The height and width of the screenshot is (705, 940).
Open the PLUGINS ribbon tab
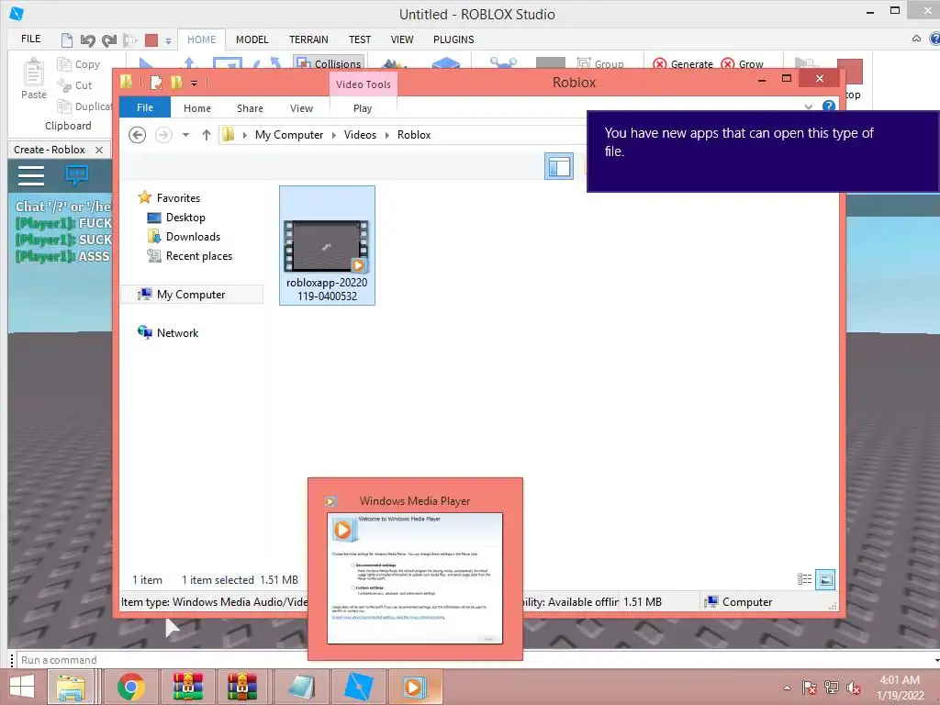[453, 39]
